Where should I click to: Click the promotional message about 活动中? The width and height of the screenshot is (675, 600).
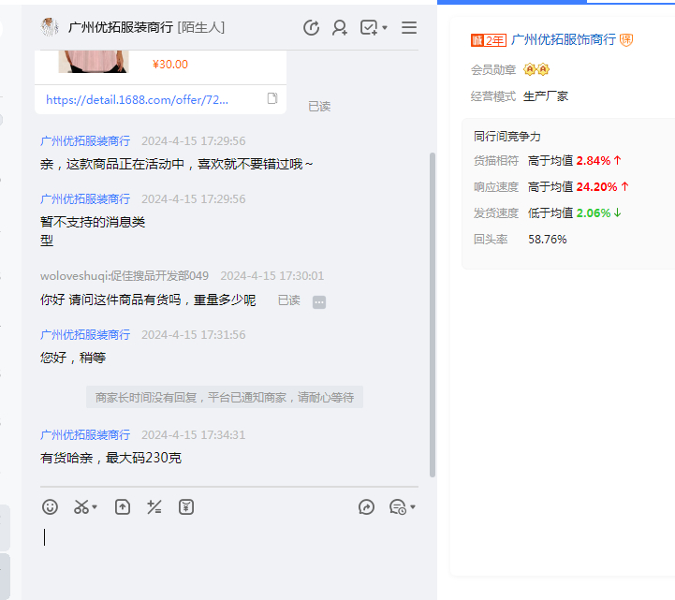(177, 164)
